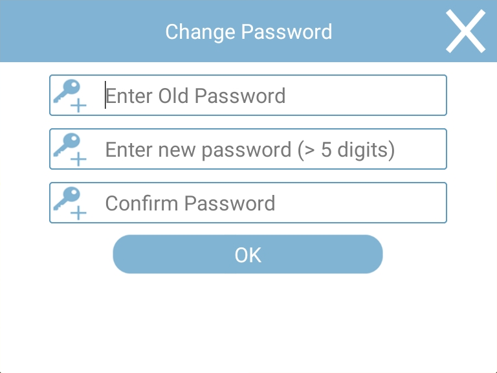Click the blue header bar left of the title
Image resolution: width=497 pixels, height=373 pixels.
(x=82, y=31)
